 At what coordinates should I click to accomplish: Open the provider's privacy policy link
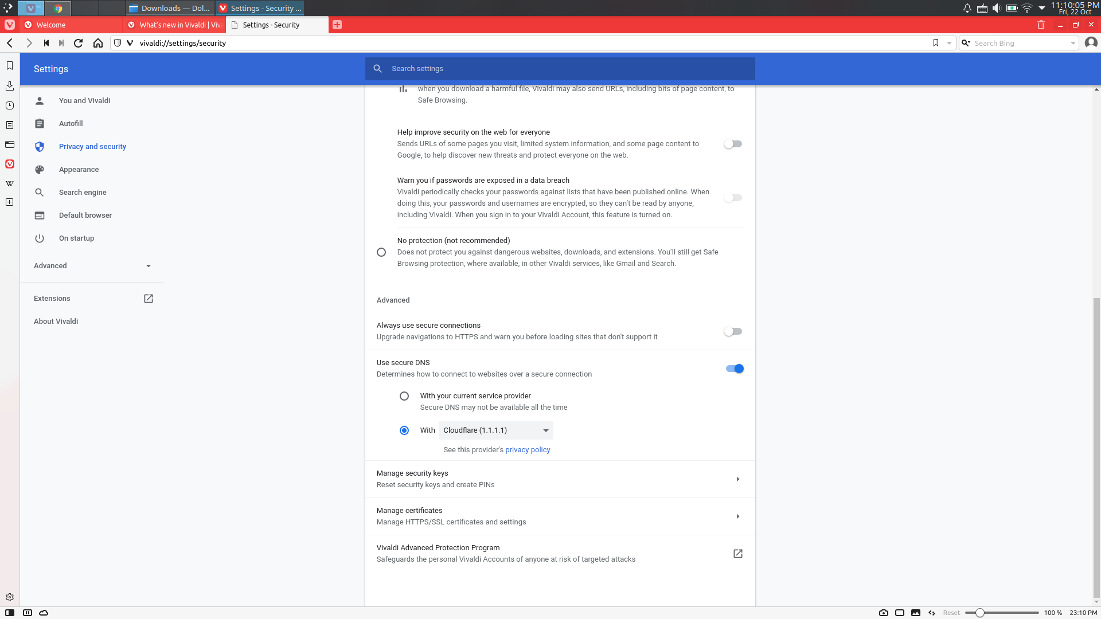point(528,450)
